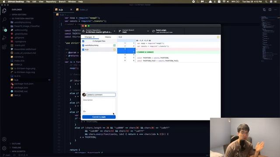Open VS Code Explorer activity bar icon
Image resolution: width=280 pixels, height=157 pixels.
point(4,11)
